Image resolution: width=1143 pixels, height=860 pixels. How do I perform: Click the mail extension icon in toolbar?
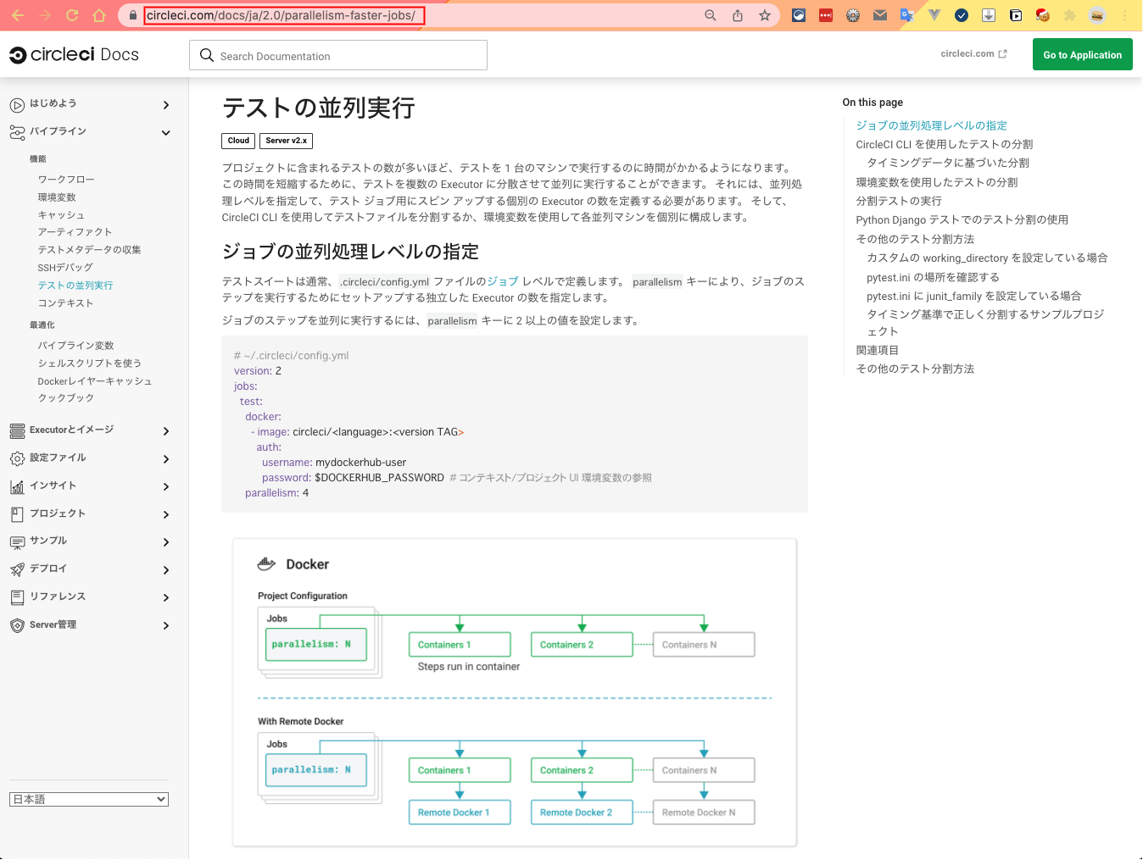pos(880,15)
